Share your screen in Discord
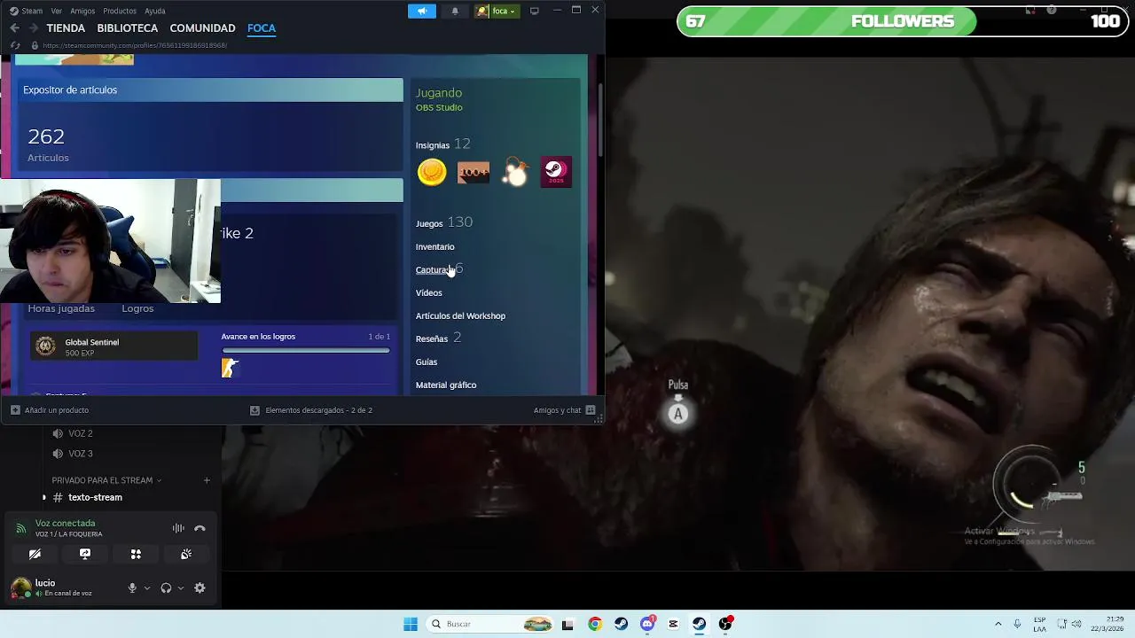 coord(85,554)
